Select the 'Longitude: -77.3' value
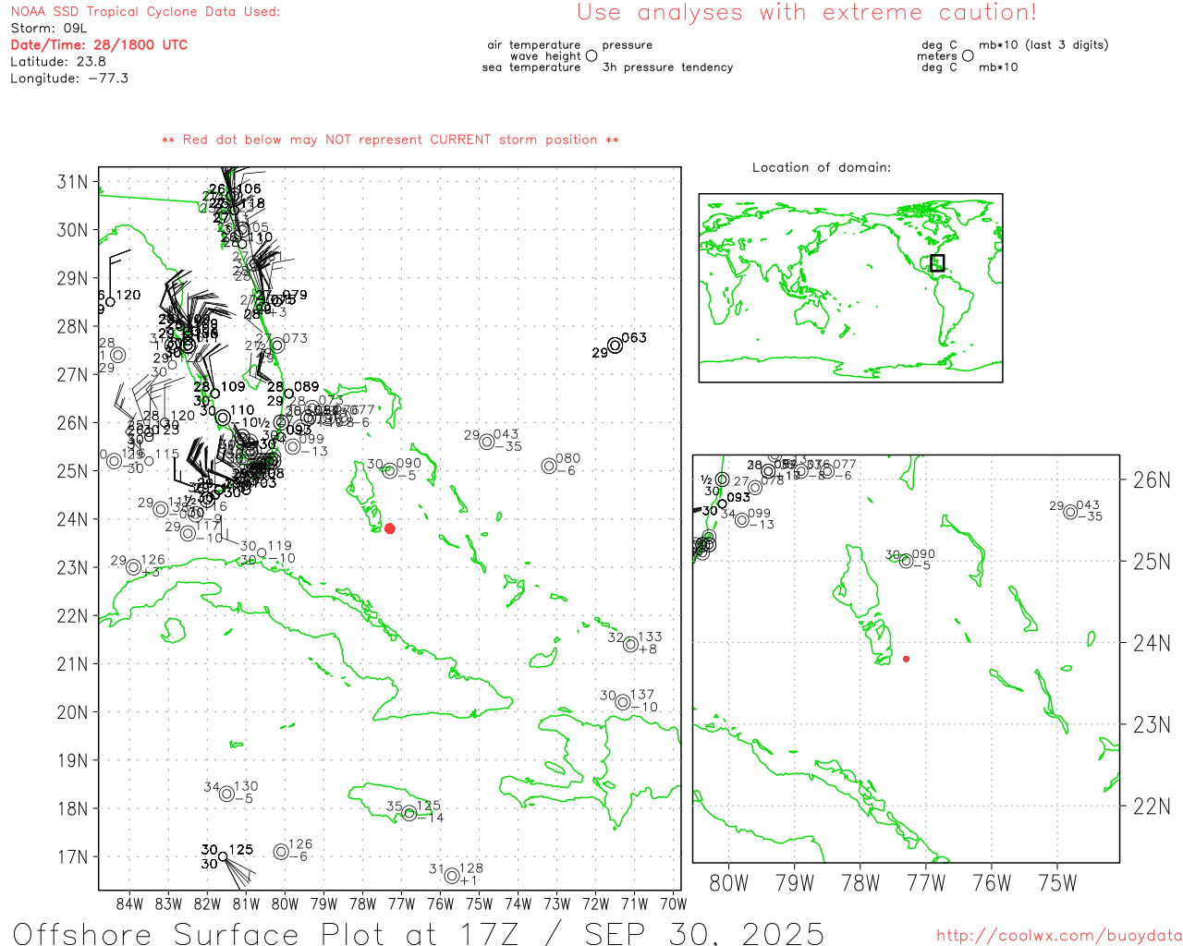 pos(69,79)
